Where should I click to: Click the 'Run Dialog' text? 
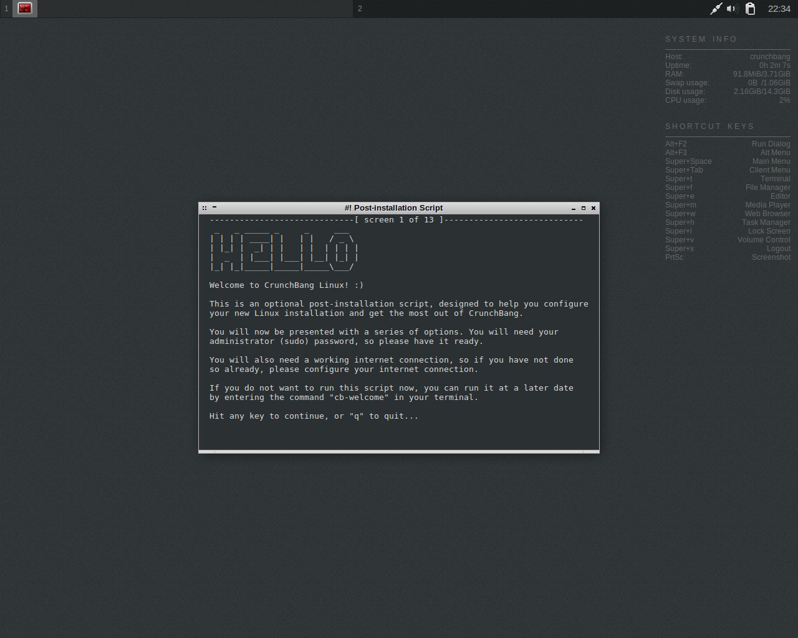coord(771,144)
